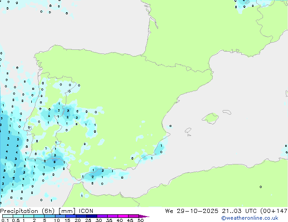This screenshot has height=222, width=288.
Task: Select the 35–40 mm violet legend swatch
Action: 112,216
